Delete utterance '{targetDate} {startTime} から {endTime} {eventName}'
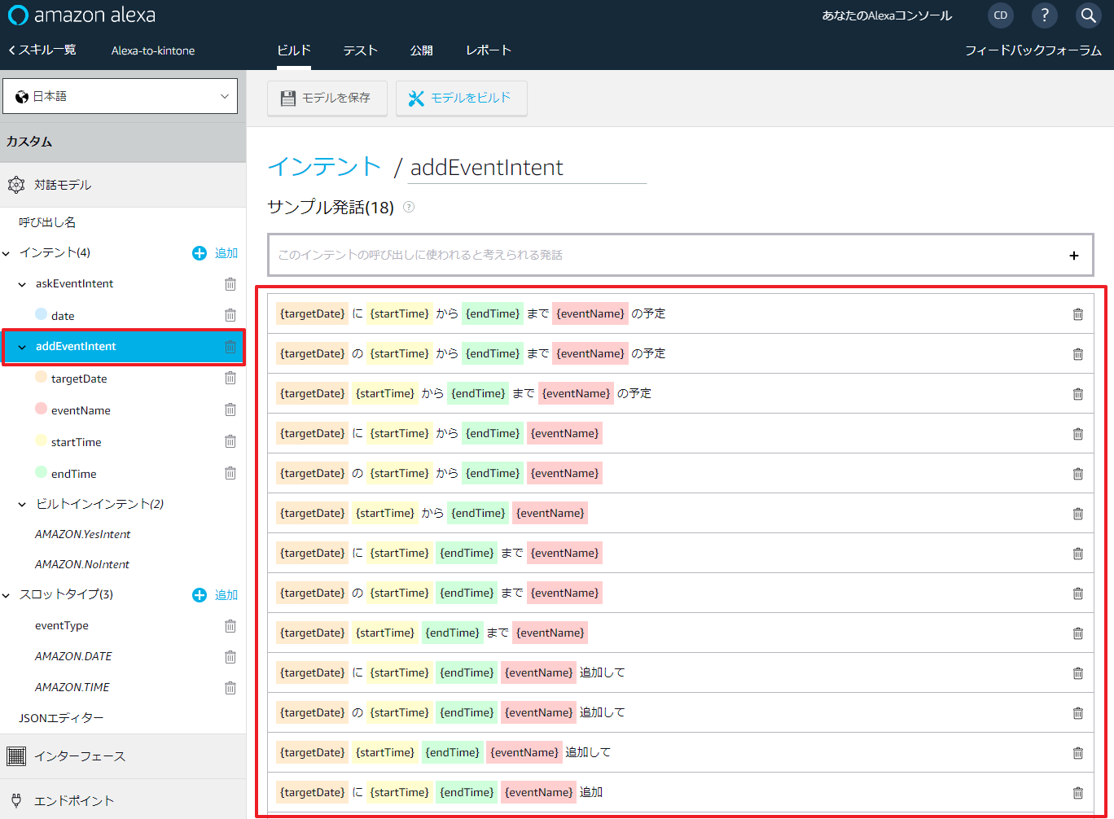The height and width of the screenshot is (819, 1114). [1078, 514]
